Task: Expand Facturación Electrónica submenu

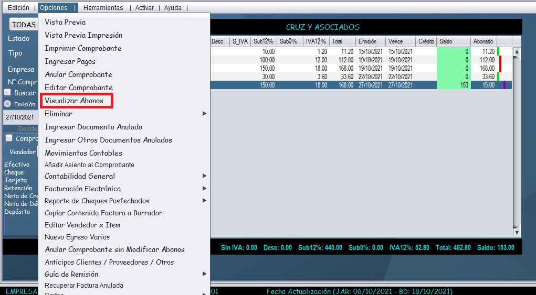Action: tap(204, 189)
